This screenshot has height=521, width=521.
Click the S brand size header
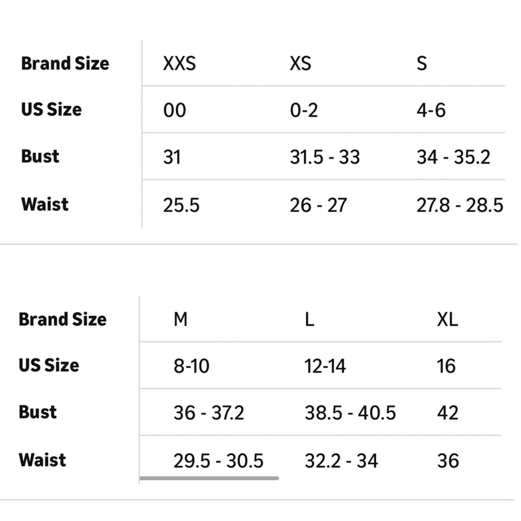[x=421, y=64]
